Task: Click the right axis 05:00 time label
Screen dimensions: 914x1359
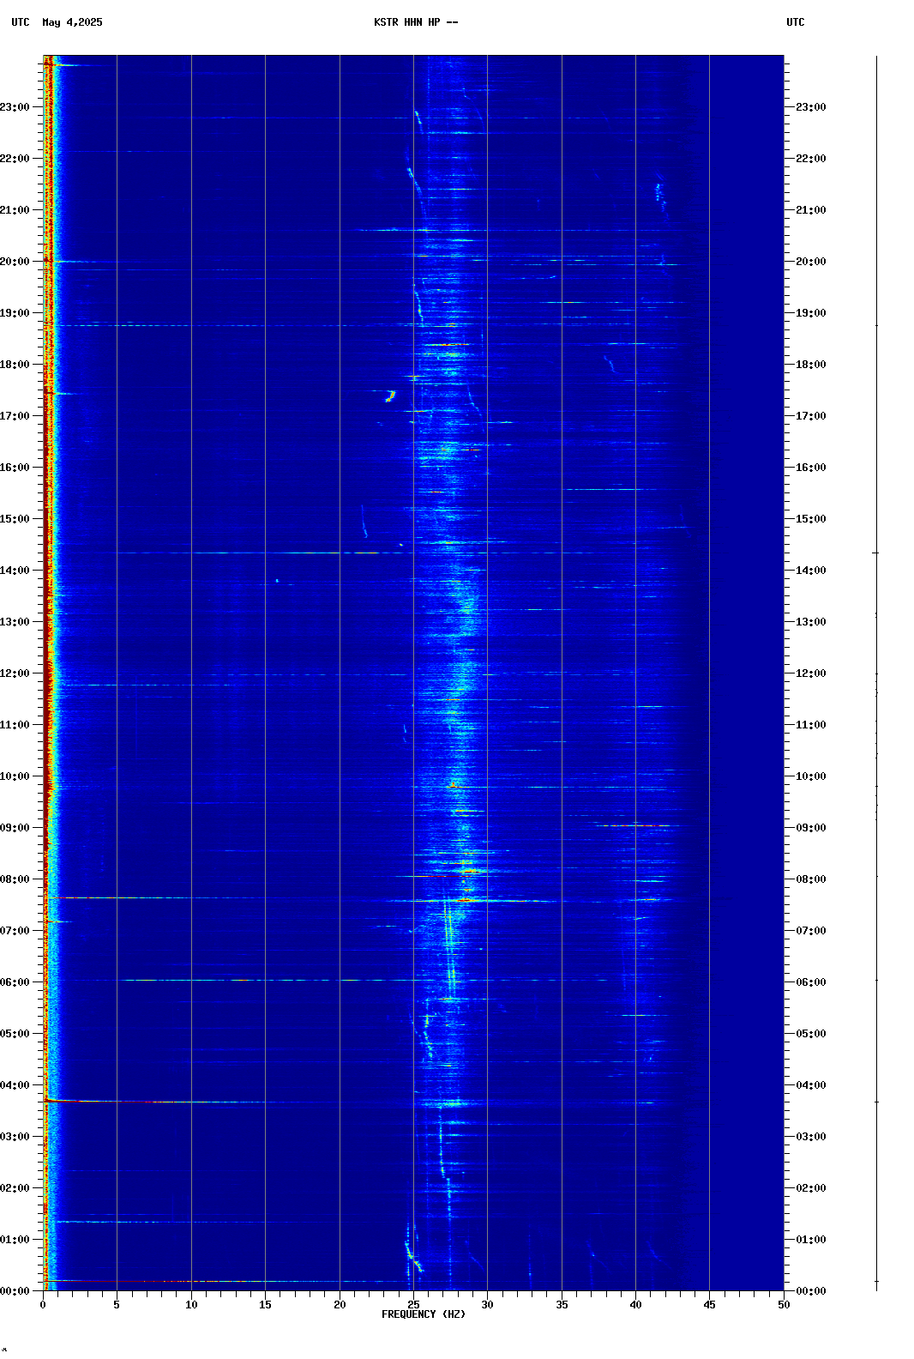Action: [x=811, y=1034]
